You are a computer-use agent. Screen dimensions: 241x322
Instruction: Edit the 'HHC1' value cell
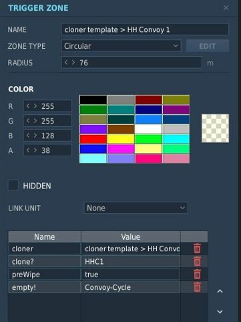click(131, 261)
